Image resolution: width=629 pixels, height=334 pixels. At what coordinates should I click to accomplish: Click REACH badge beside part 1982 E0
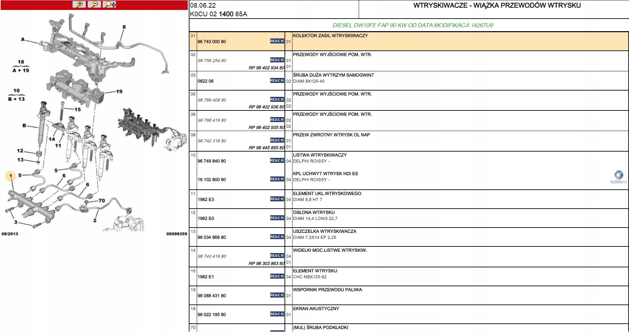point(277,218)
